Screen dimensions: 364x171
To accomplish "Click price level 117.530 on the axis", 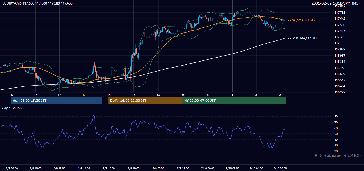I will (340, 25).
